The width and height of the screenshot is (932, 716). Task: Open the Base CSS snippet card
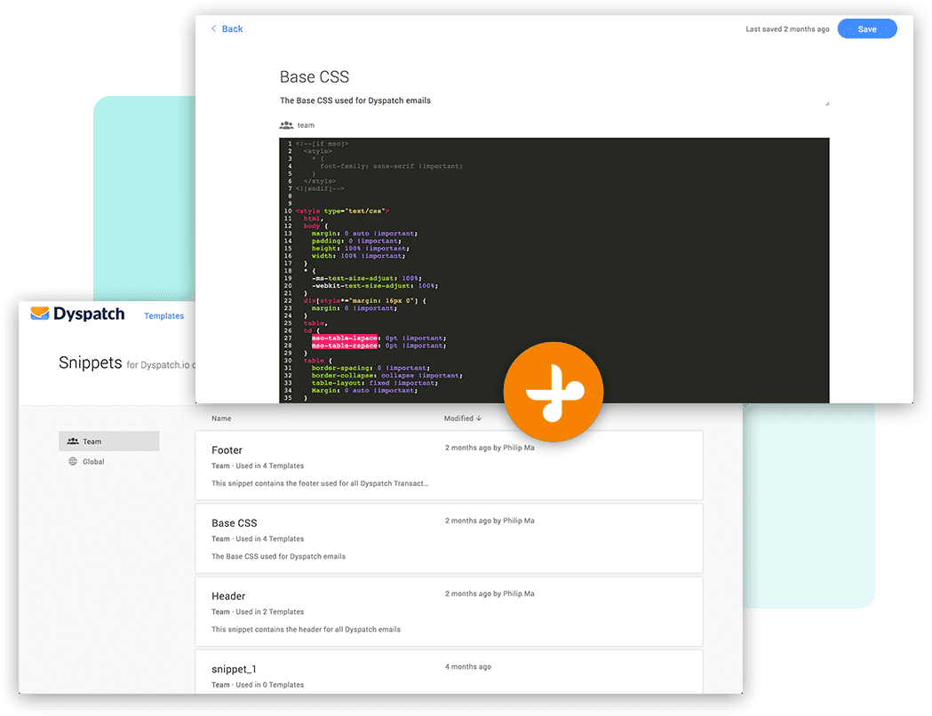[x=449, y=539]
